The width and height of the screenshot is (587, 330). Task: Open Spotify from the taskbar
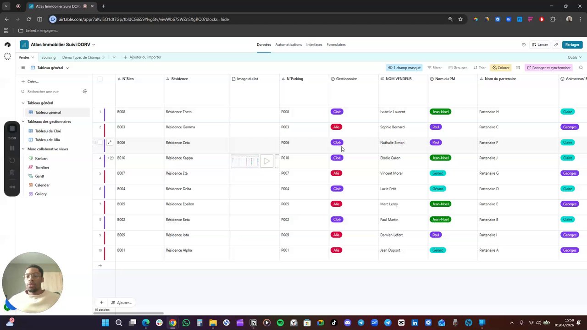[280, 323]
